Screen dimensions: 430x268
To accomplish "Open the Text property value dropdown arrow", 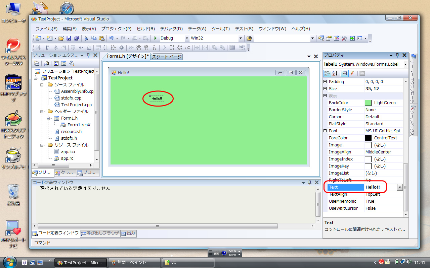I will pos(400,187).
